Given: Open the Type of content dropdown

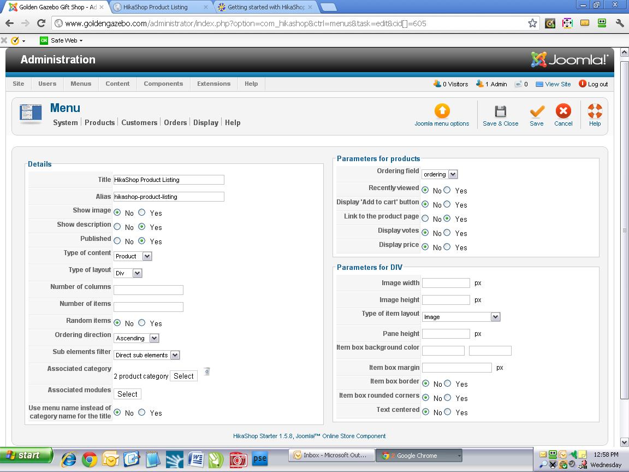Looking at the screenshot, I should pos(133,256).
